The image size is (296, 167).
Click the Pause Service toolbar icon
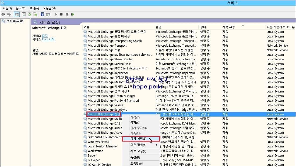[67, 14]
